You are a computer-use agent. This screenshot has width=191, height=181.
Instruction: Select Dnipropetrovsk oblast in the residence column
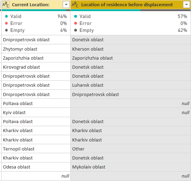[131, 94]
